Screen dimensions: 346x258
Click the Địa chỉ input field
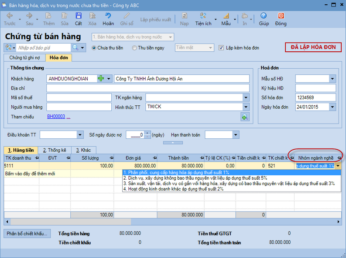(148, 88)
